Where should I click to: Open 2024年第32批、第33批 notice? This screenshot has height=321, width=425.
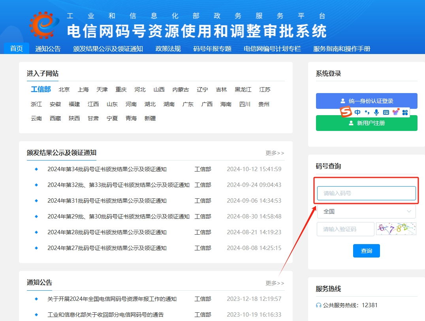point(118,185)
